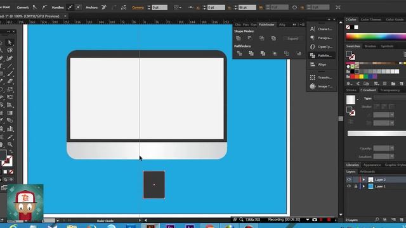Click the Crop pathfinder icon
The height and width of the screenshot is (228, 406).
tap(275, 53)
